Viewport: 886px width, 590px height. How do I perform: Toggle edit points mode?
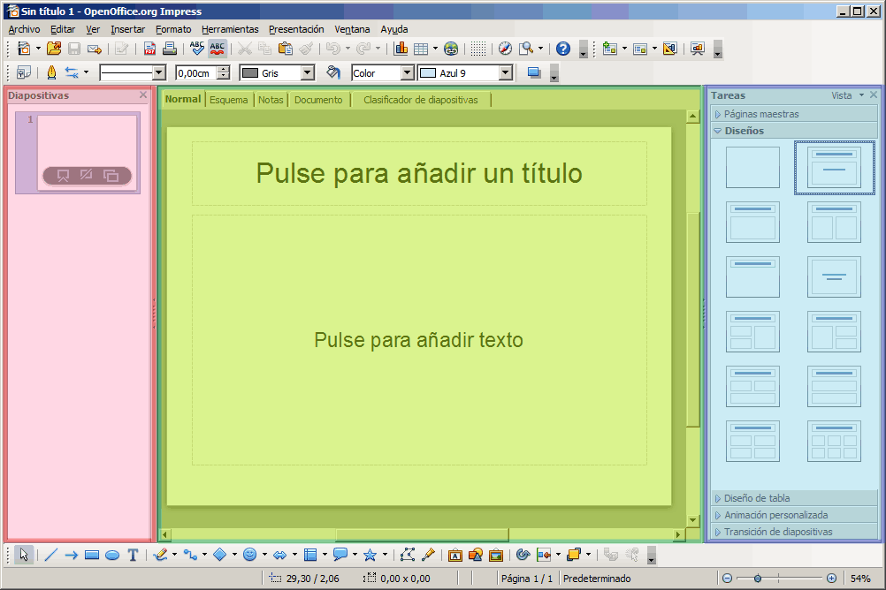(408, 555)
